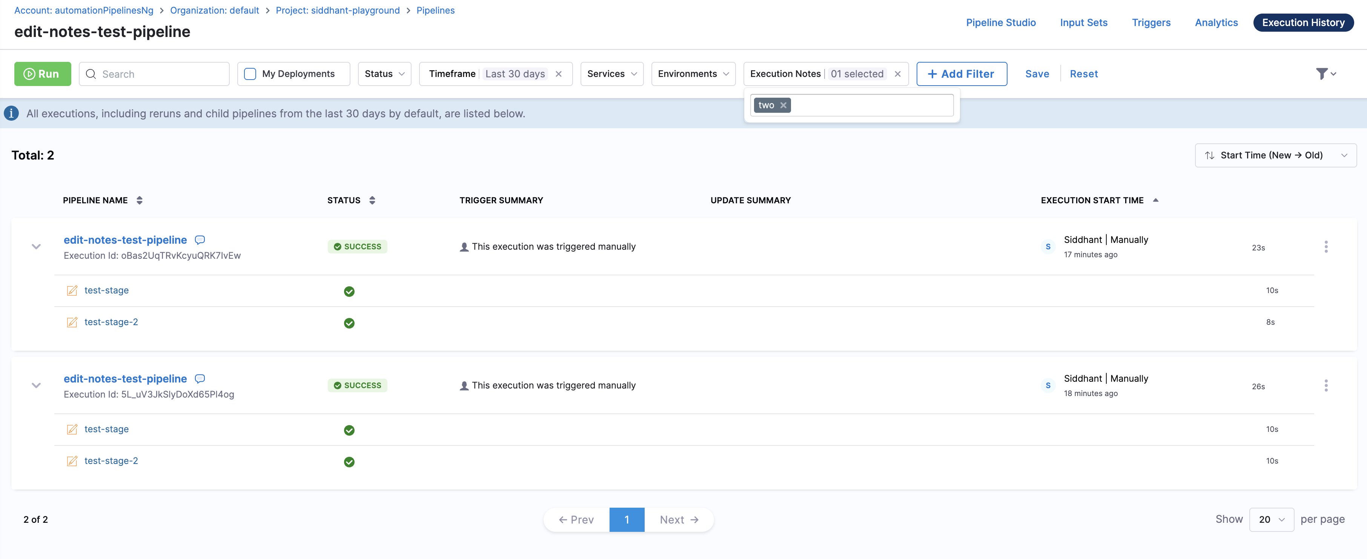Open the Status filter dropdown
Screen dimensions: 1367x559
(x=384, y=74)
